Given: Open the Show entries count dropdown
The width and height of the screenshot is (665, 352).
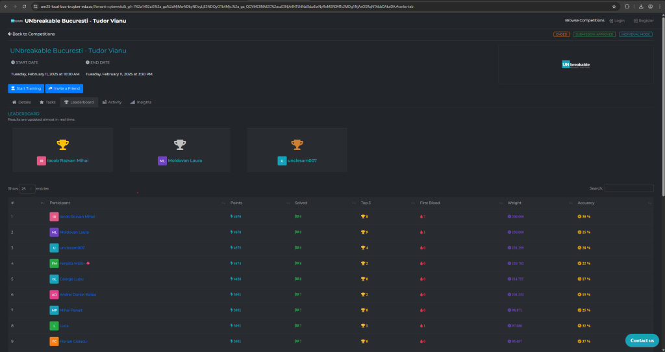Looking at the screenshot, I should point(27,188).
